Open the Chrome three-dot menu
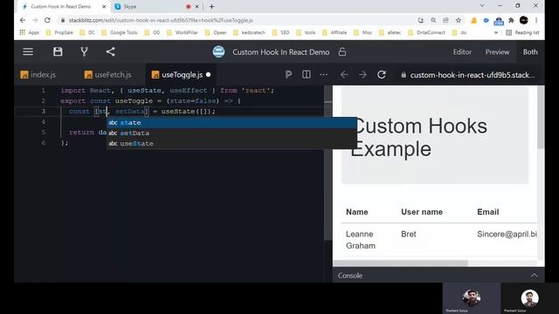Screen dimensions: 559x314 pos(536,20)
